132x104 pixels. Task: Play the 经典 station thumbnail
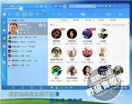tap(103, 52)
